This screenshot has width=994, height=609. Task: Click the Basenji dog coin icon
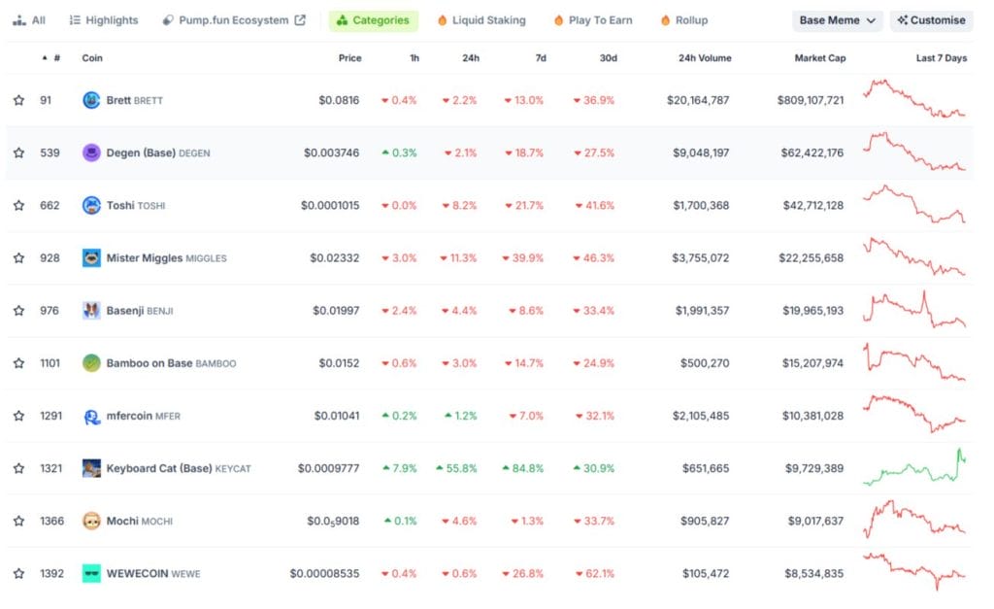pyautogui.click(x=91, y=311)
